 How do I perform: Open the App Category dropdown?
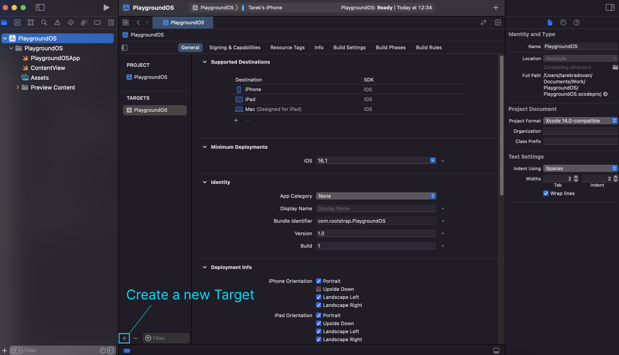pos(376,196)
